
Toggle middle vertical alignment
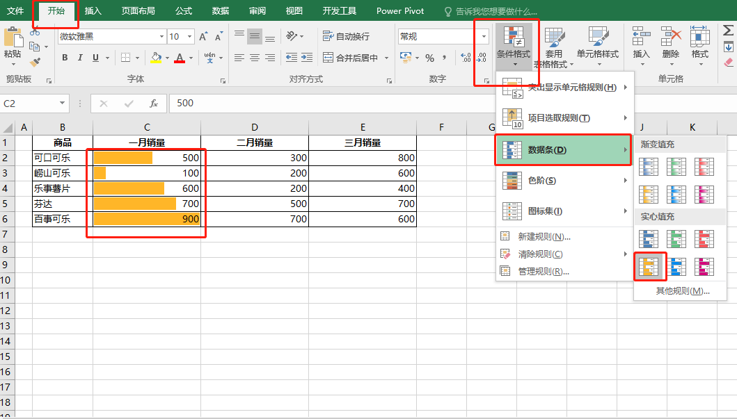[255, 36]
